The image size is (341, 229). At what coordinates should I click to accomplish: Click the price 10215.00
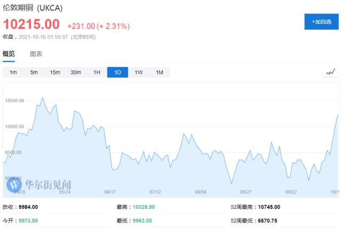tap(31, 24)
